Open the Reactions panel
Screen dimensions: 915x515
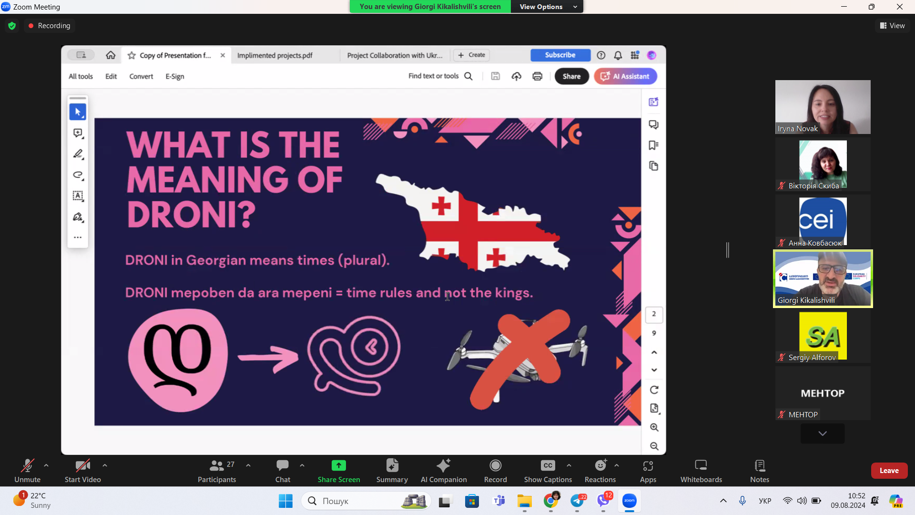tap(600, 470)
